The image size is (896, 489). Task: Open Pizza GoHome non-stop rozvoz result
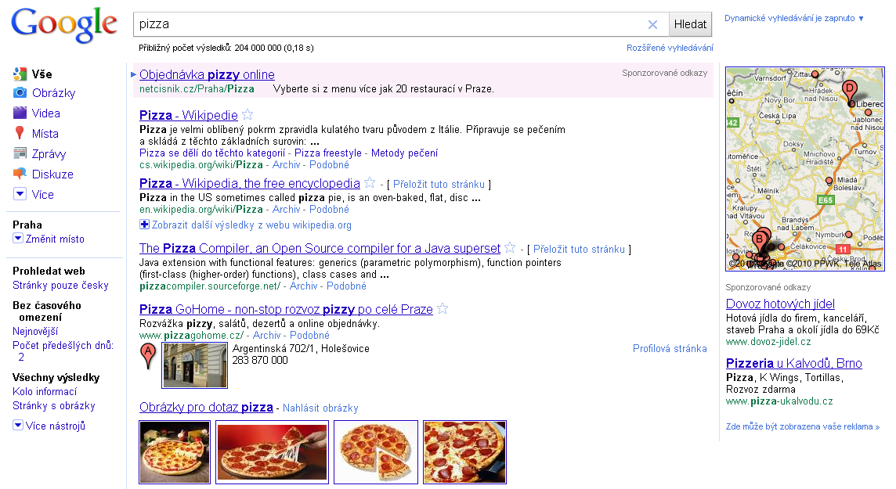(287, 309)
